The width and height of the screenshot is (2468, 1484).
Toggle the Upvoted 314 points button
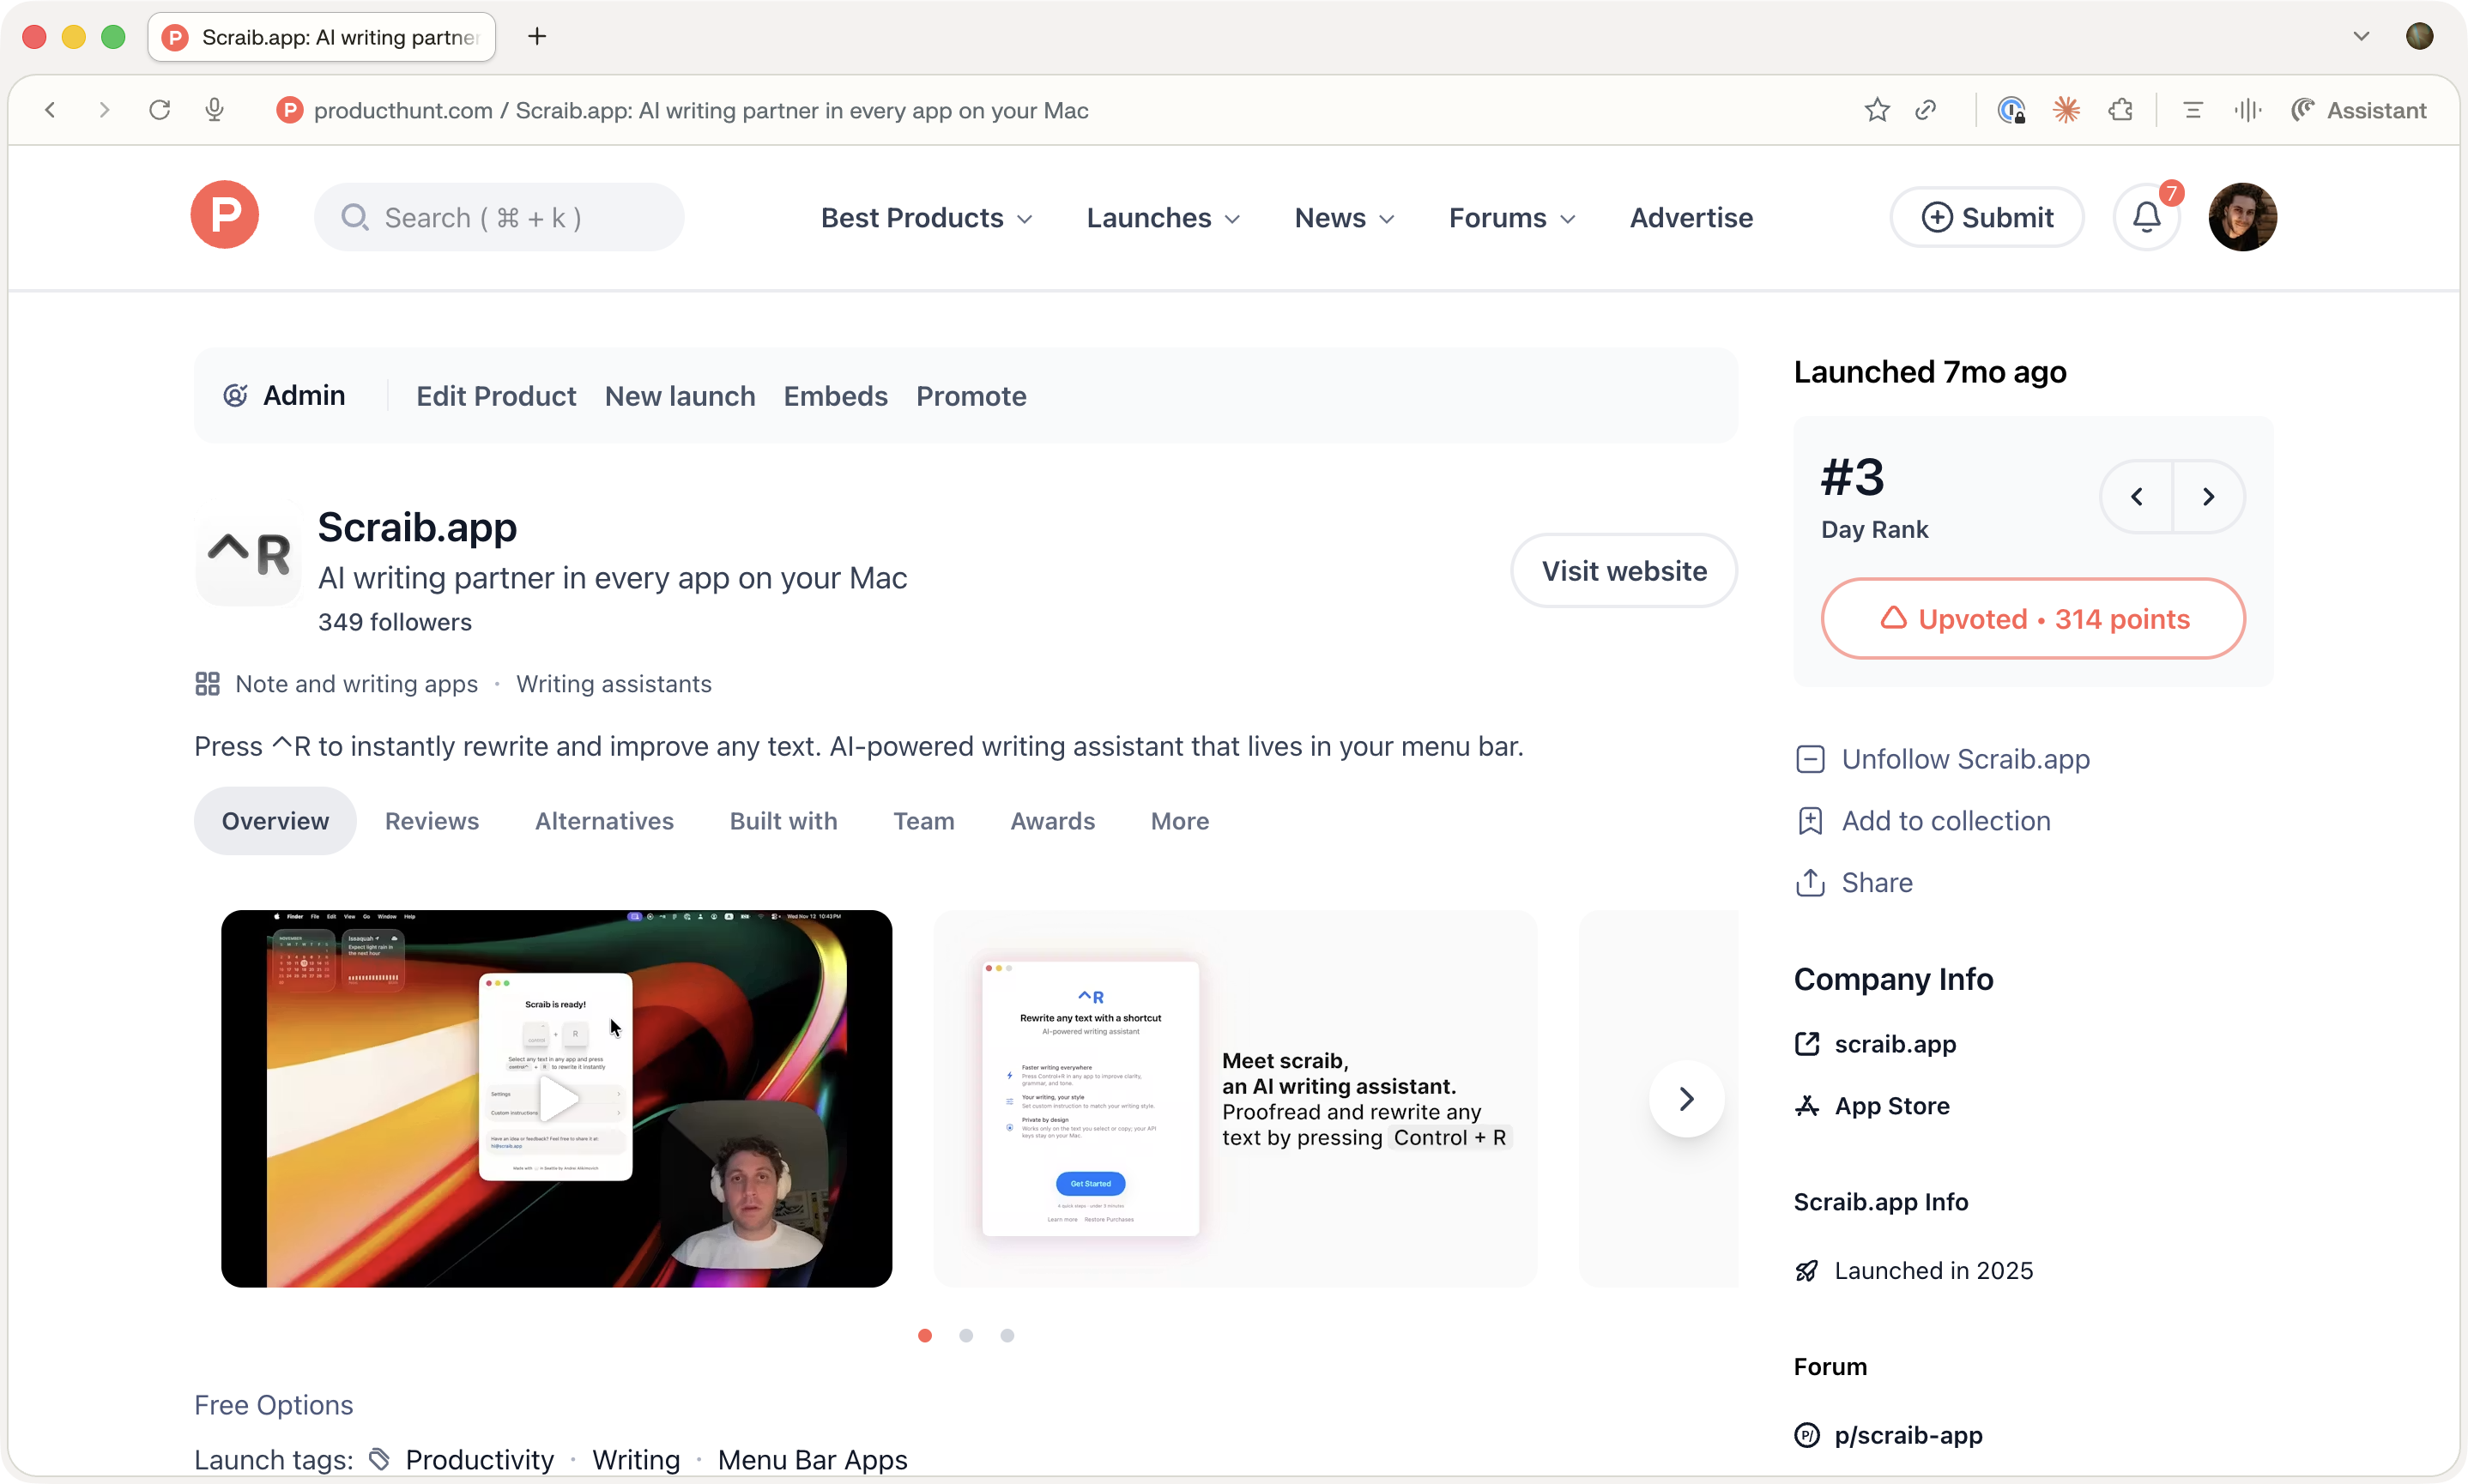(x=2033, y=619)
